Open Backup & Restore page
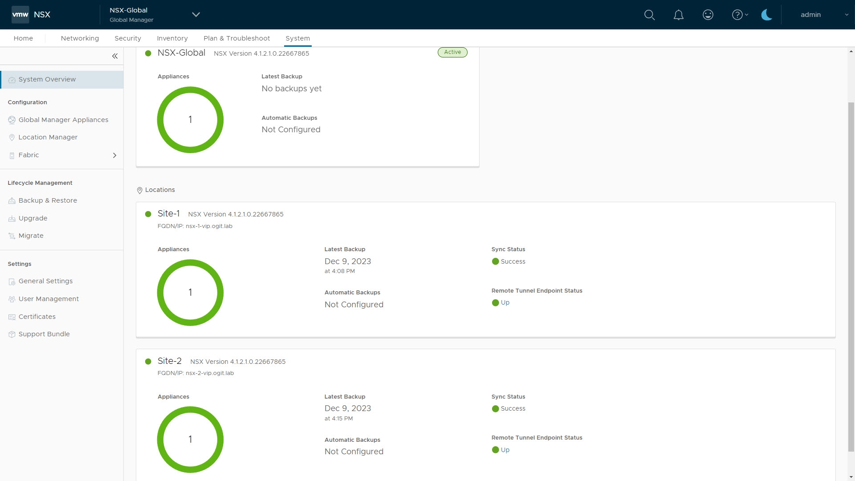The image size is (855, 481). point(48,200)
